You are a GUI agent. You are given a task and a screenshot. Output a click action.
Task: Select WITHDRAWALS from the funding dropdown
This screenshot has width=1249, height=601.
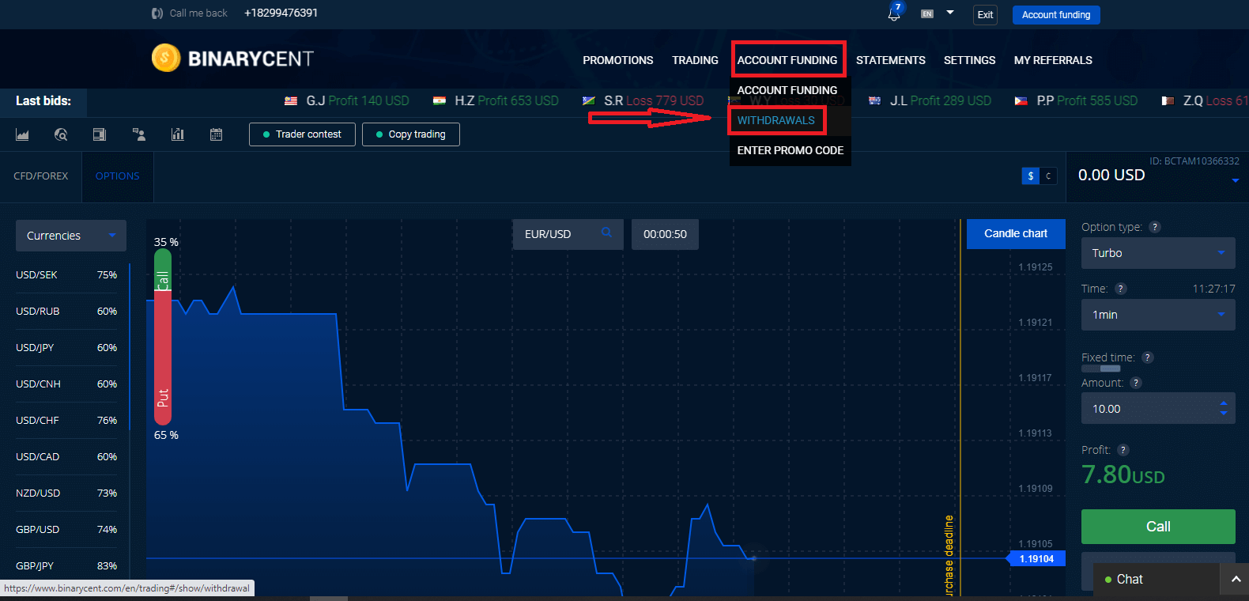(x=776, y=120)
